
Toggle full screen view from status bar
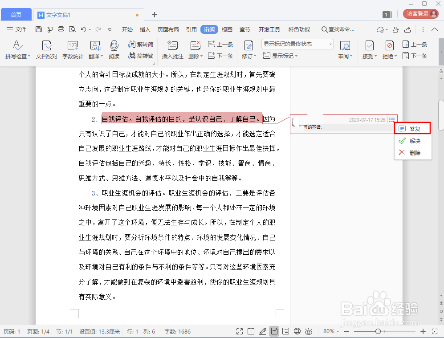click(240, 331)
